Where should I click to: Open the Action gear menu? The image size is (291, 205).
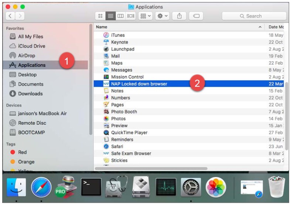pos(162,16)
